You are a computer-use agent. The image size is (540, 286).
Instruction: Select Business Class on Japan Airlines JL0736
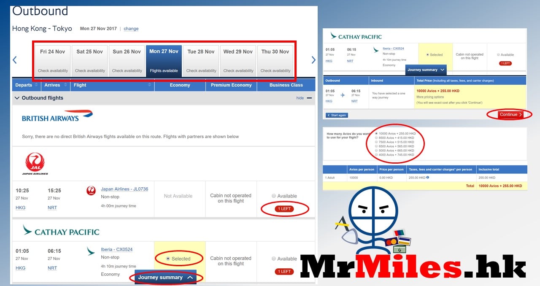(274, 196)
